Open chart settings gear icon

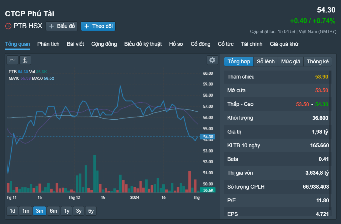coord(212,60)
